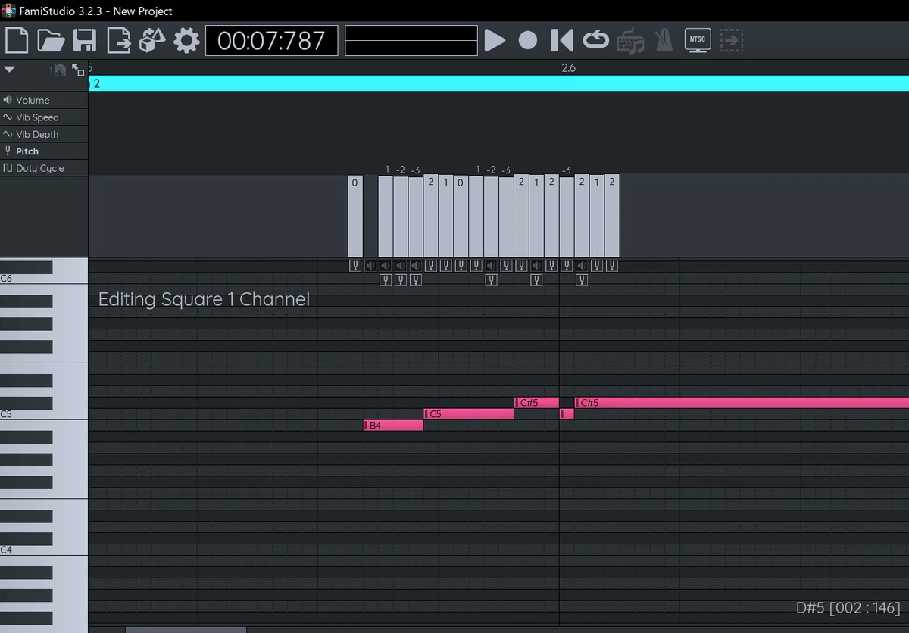Click the 2.6 marker on the timeline ruler
909x633 pixels.
[568, 68]
